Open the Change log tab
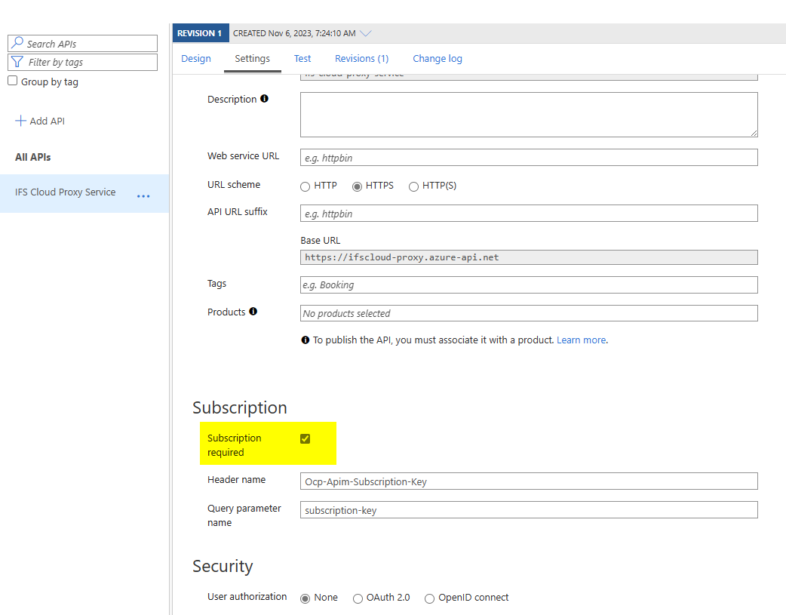Viewport: 786px width, 615px height. coord(438,59)
